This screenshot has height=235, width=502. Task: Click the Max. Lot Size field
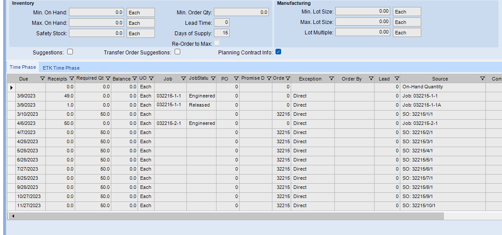tap(363, 22)
